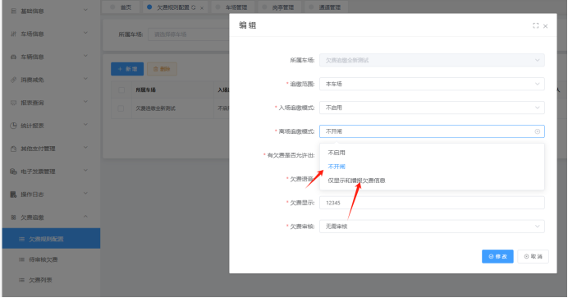Viewport: 568px width, 298px height.
Task: Clear the 离场追缴模式 field with its circle-x icon
Action: click(x=537, y=131)
